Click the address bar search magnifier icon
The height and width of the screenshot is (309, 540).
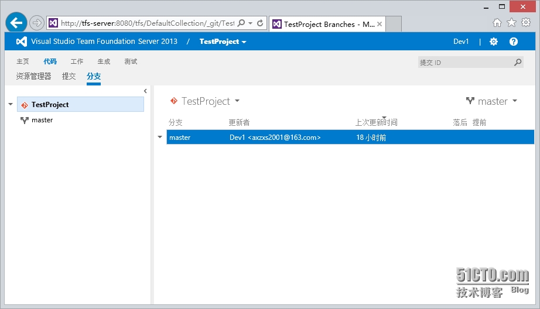241,23
